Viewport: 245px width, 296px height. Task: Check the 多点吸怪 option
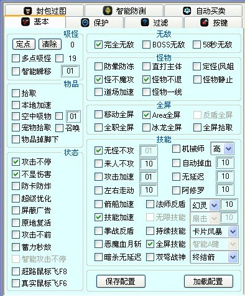pyautogui.click(x=16, y=59)
